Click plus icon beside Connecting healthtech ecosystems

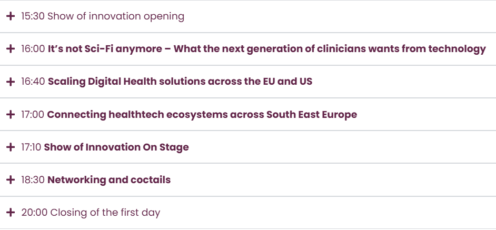click(10, 114)
